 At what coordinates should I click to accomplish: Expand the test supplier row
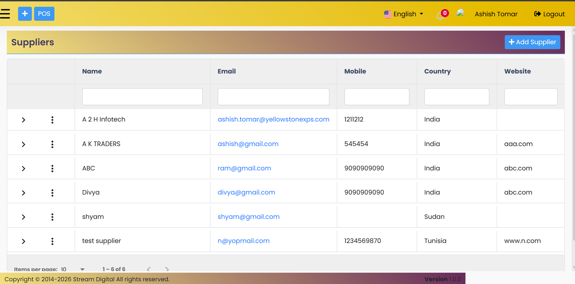(x=23, y=241)
